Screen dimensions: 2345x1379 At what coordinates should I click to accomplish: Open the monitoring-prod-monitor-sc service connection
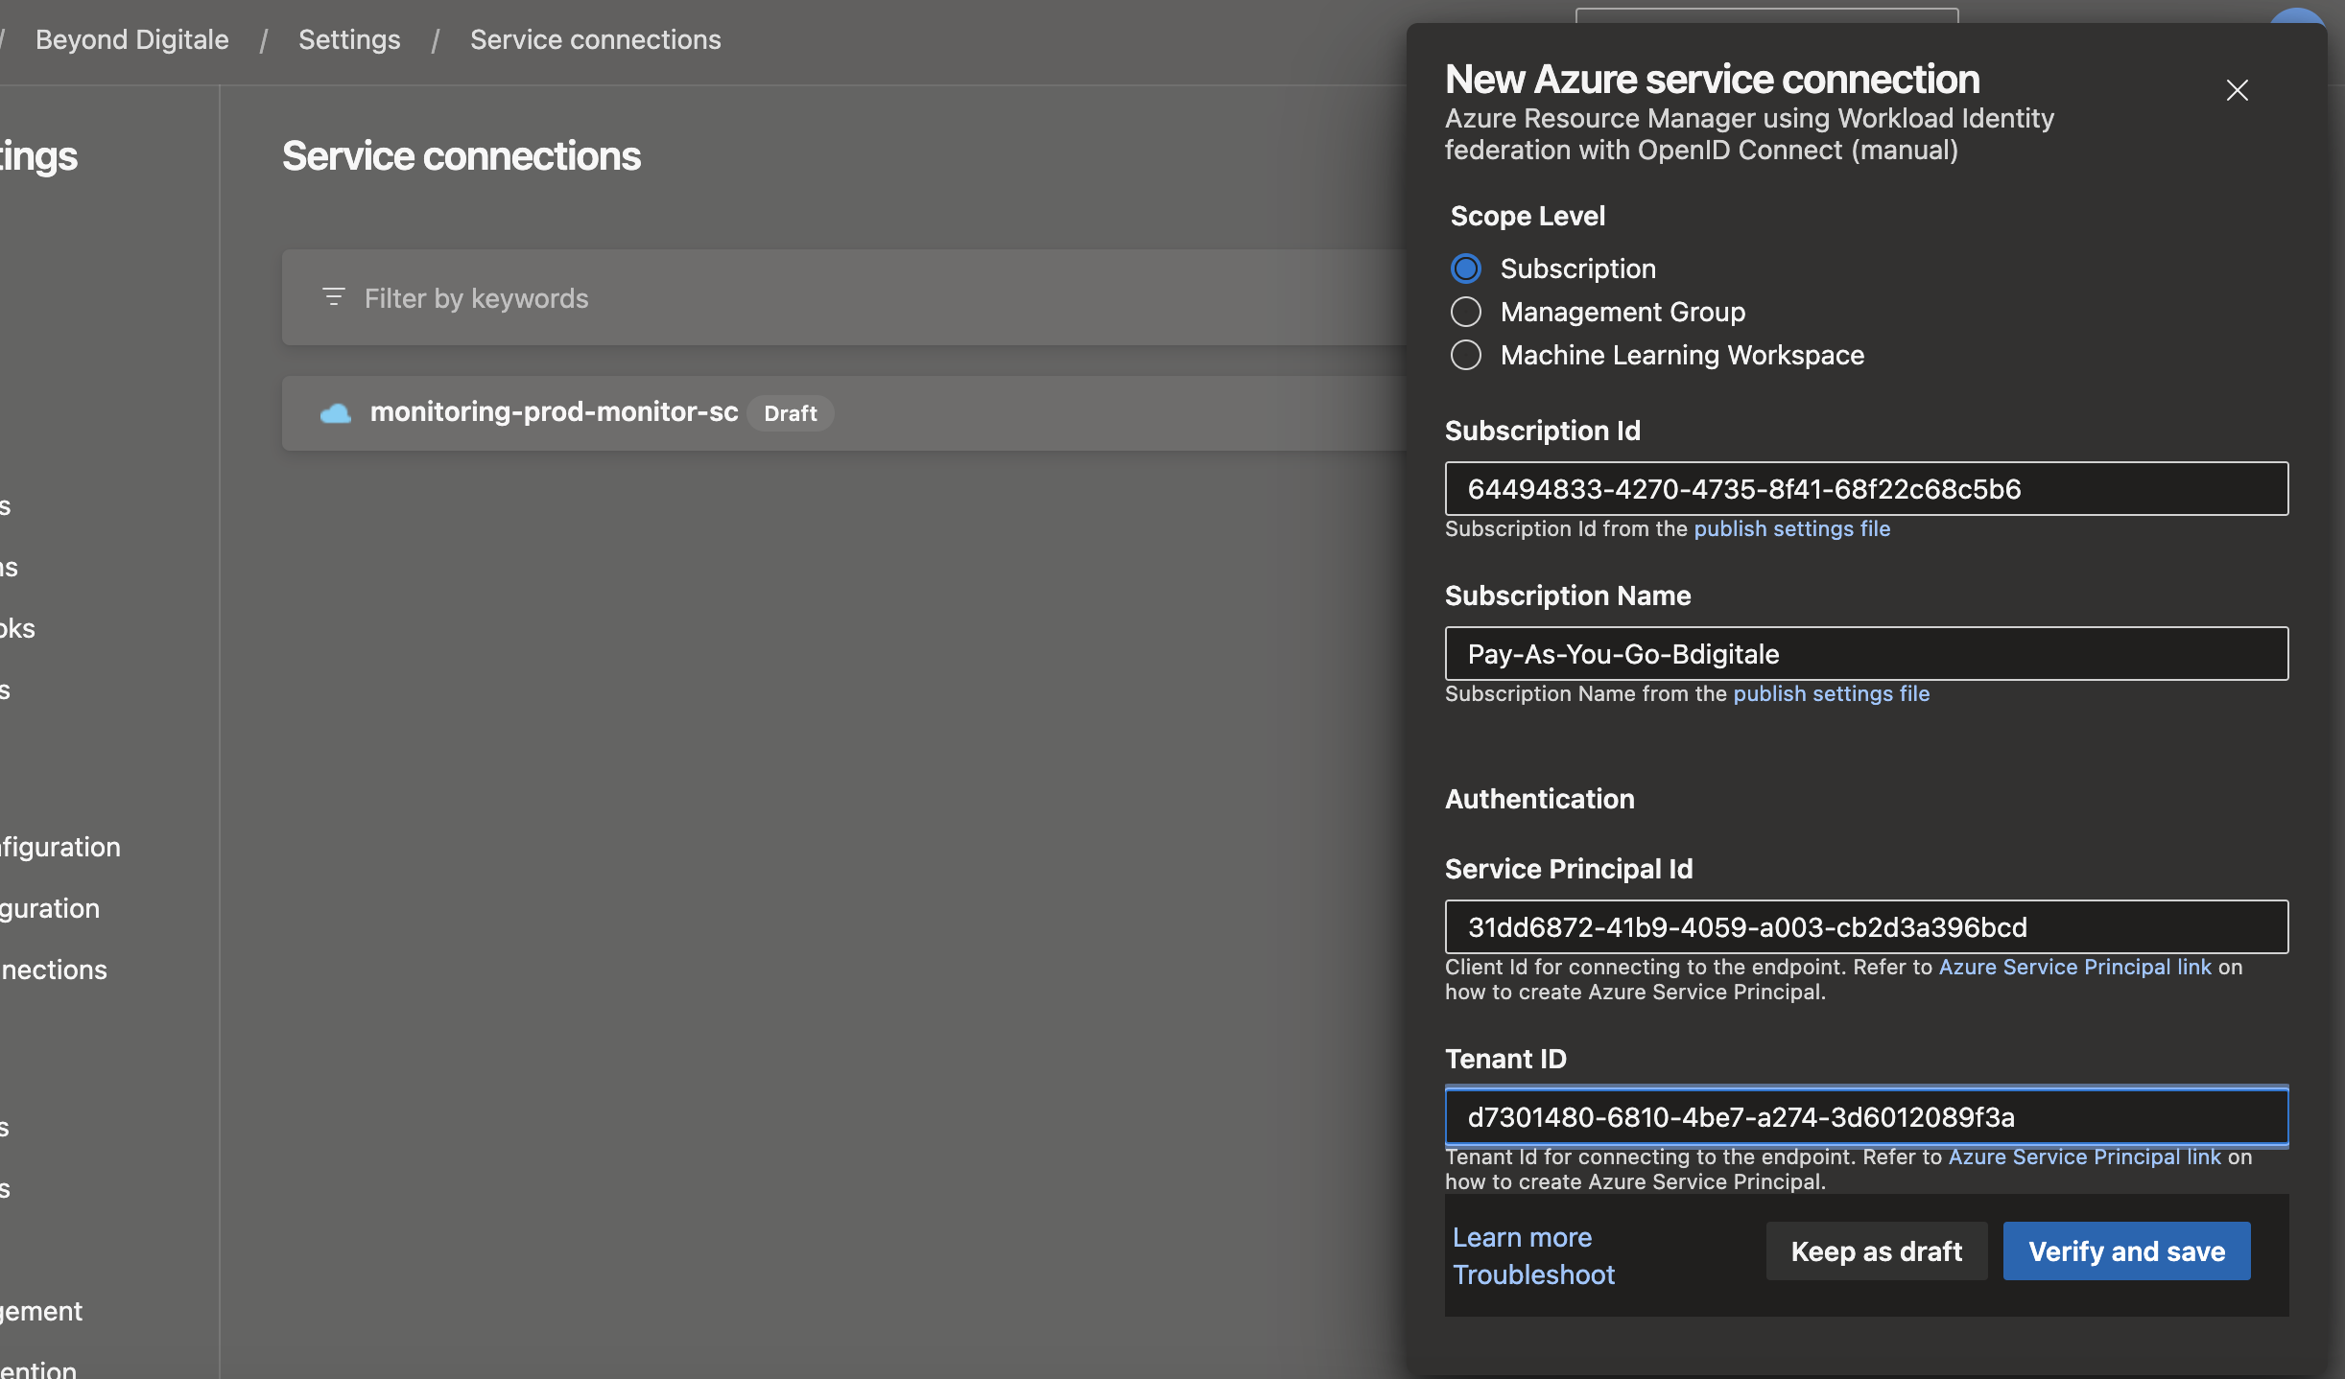[x=554, y=412]
